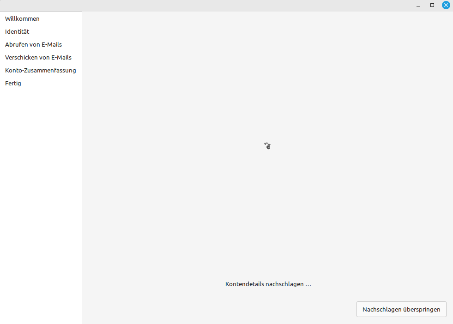Open the Identität step
The width and height of the screenshot is (453, 324).
point(17,32)
